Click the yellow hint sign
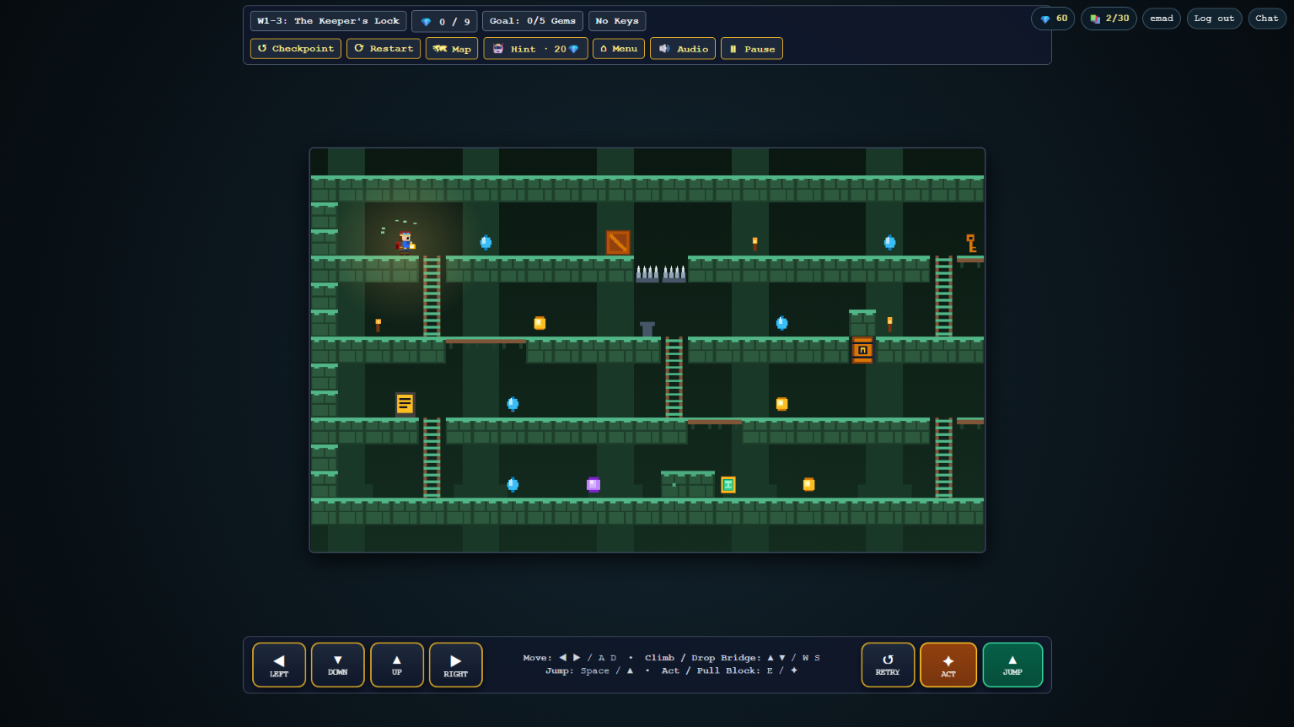This screenshot has width=1294, height=727. click(405, 404)
